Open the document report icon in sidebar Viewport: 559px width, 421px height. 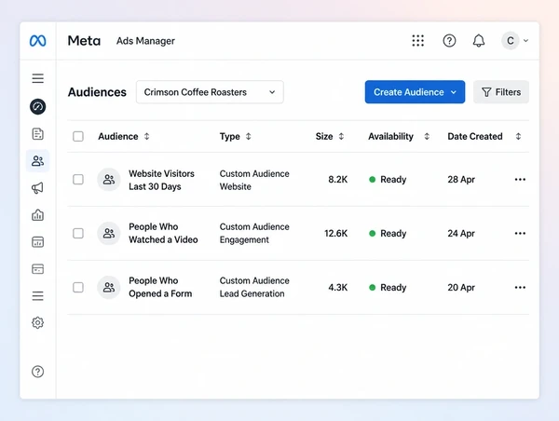[38, 134]
